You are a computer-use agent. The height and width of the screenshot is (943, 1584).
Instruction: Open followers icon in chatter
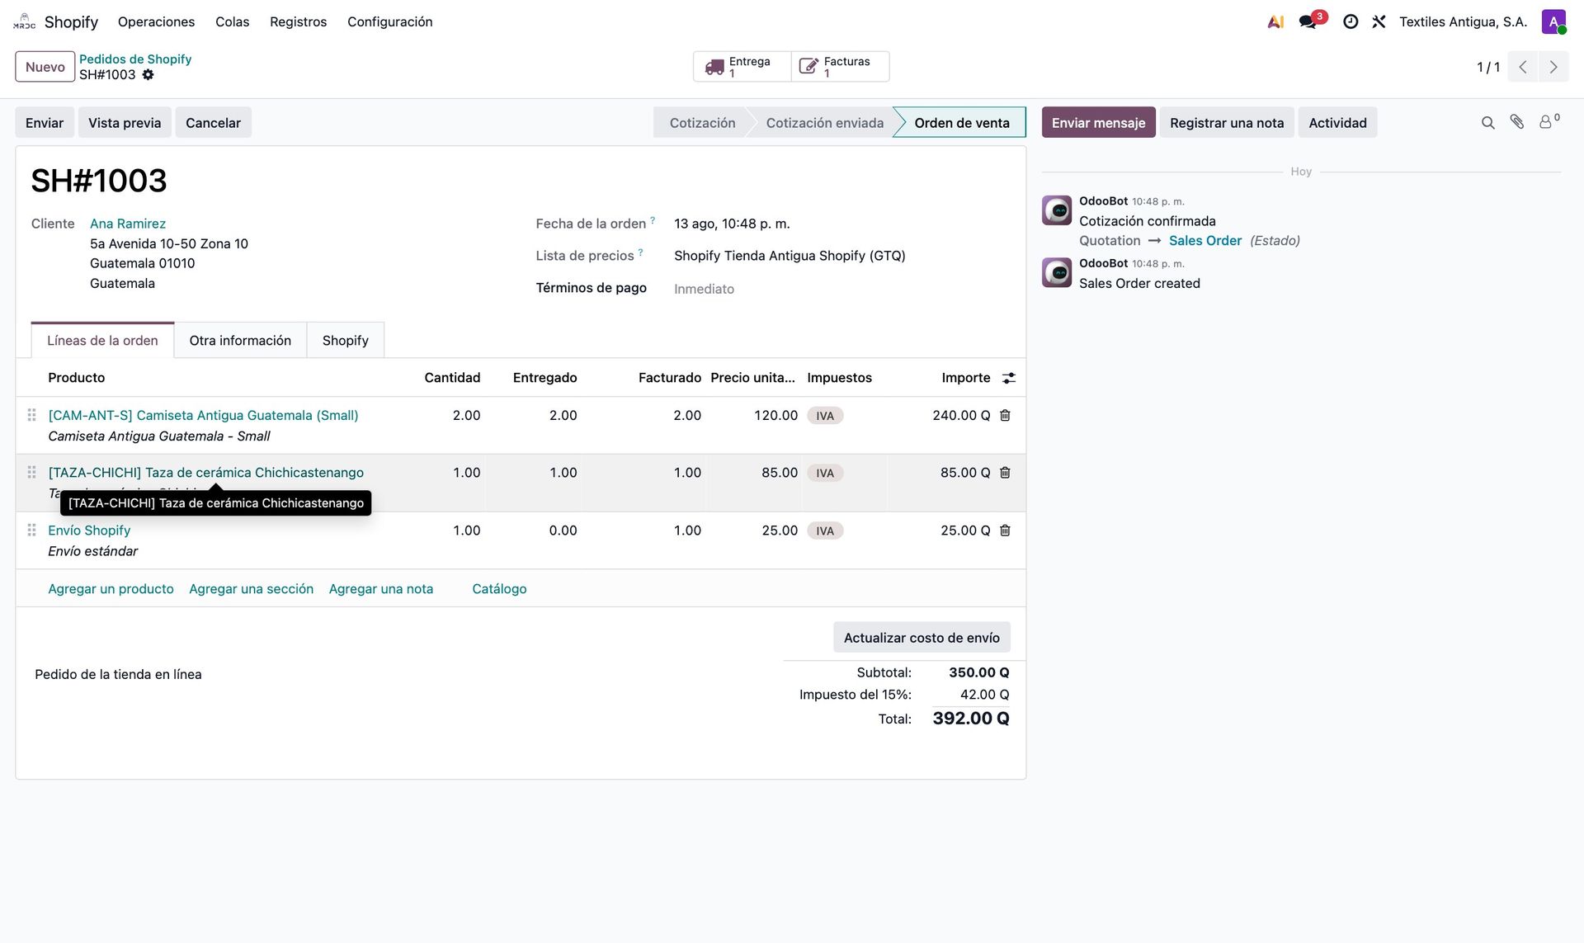1549,121
